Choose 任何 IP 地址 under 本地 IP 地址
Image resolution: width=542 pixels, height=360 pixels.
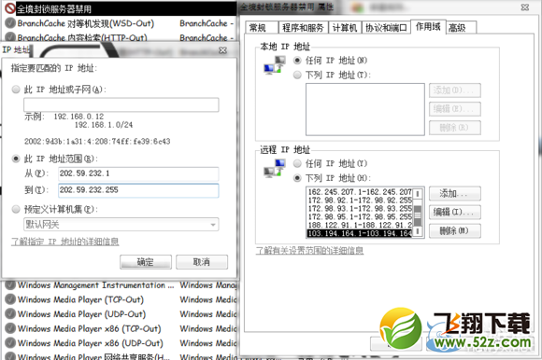pos(297,61)
